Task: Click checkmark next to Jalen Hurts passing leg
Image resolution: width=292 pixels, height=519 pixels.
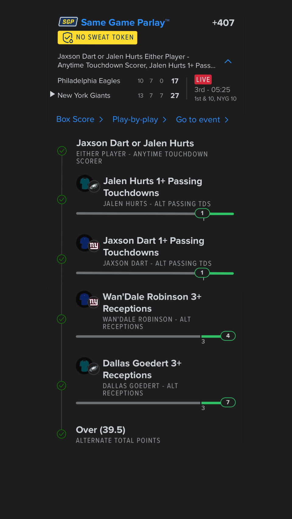Action: point(62,200)
